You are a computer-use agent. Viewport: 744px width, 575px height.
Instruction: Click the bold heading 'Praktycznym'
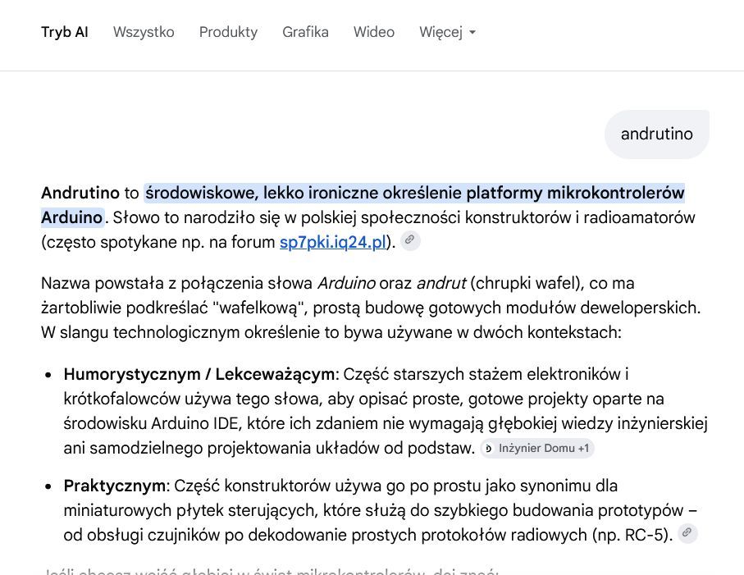[114, 486]
